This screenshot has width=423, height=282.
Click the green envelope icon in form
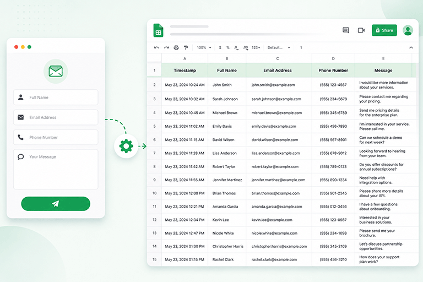(56, 71)
